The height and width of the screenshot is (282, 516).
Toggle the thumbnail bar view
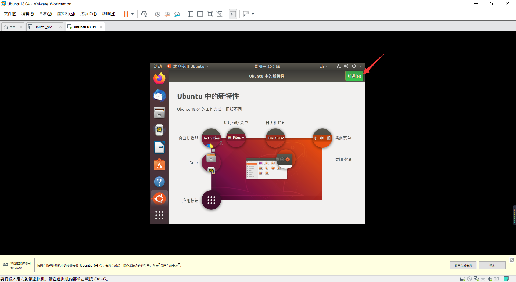pos(200,14)
